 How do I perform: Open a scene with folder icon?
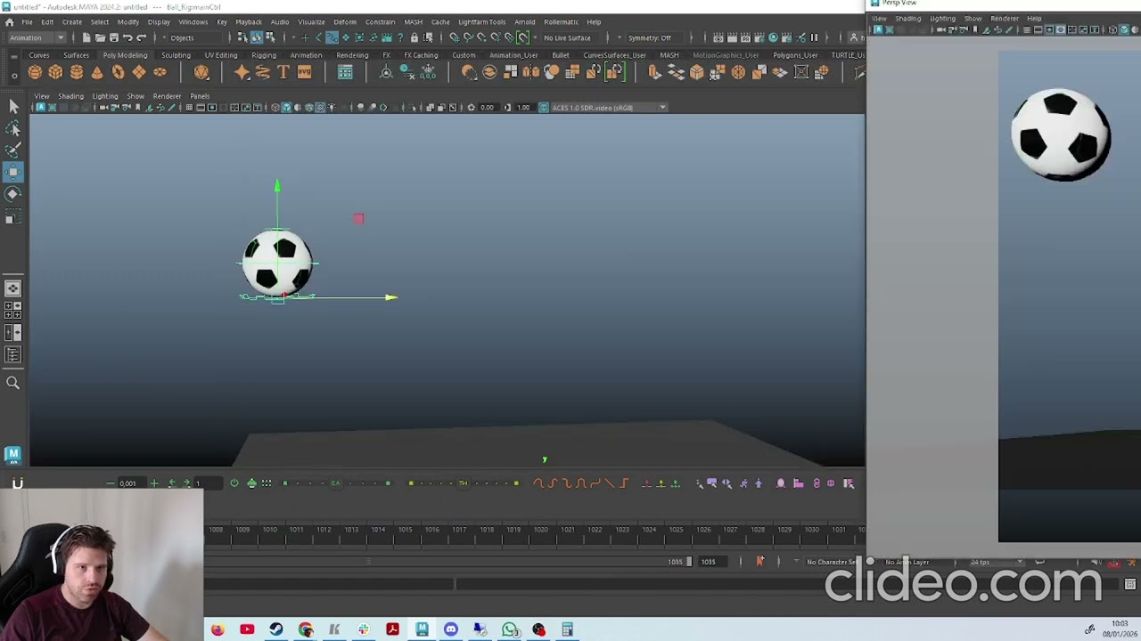click(100, 37)
